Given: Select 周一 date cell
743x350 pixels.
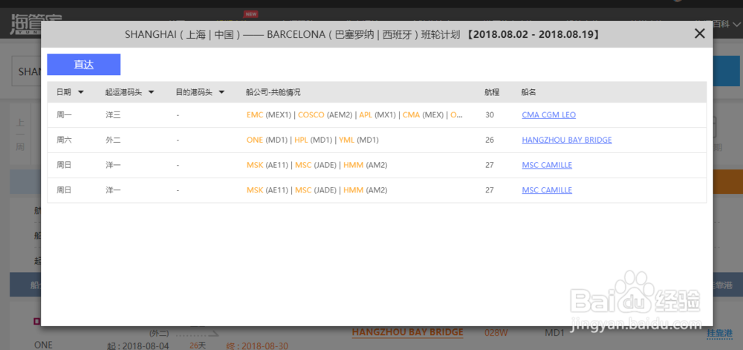Looking at the screenshot, I should tap(64, 114).
